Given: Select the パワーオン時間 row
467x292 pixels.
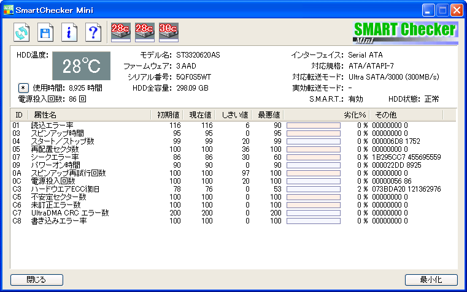Looking at the screenshot, I should [x=233, y=165].
